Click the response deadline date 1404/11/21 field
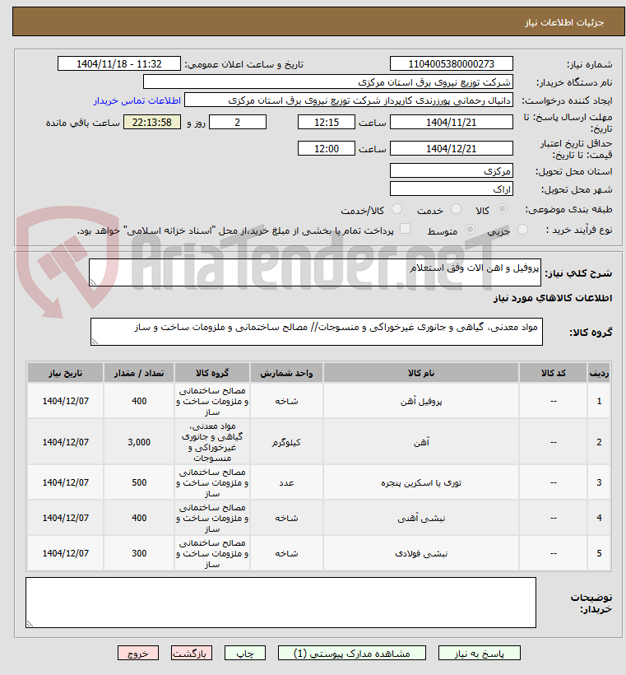The image size is (626, 675). [x=452, y=123]
